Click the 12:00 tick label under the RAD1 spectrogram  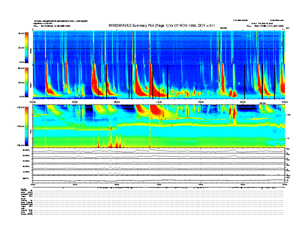coord(159,102)
